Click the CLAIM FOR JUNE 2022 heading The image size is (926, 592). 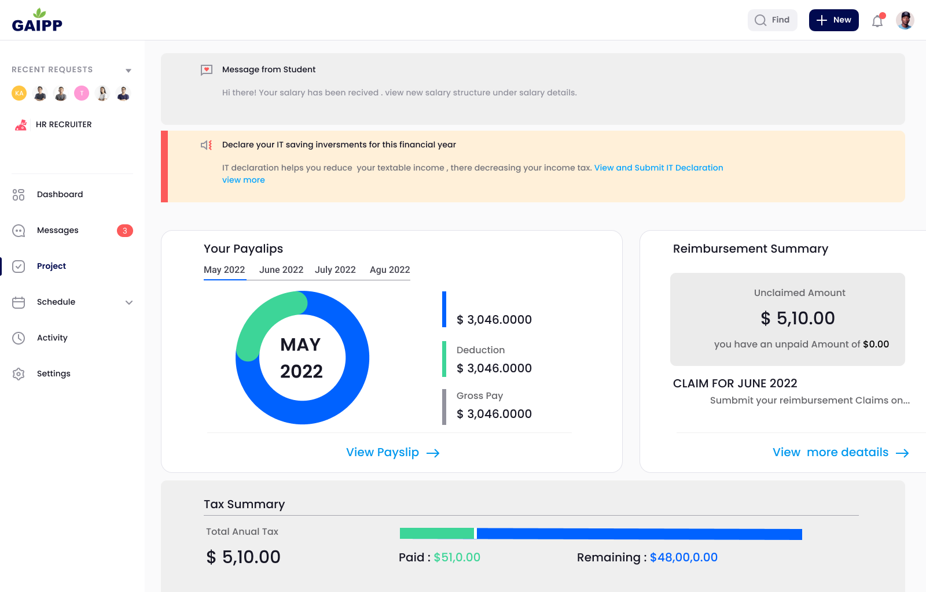pyautogui.click(x=735, y=384)
